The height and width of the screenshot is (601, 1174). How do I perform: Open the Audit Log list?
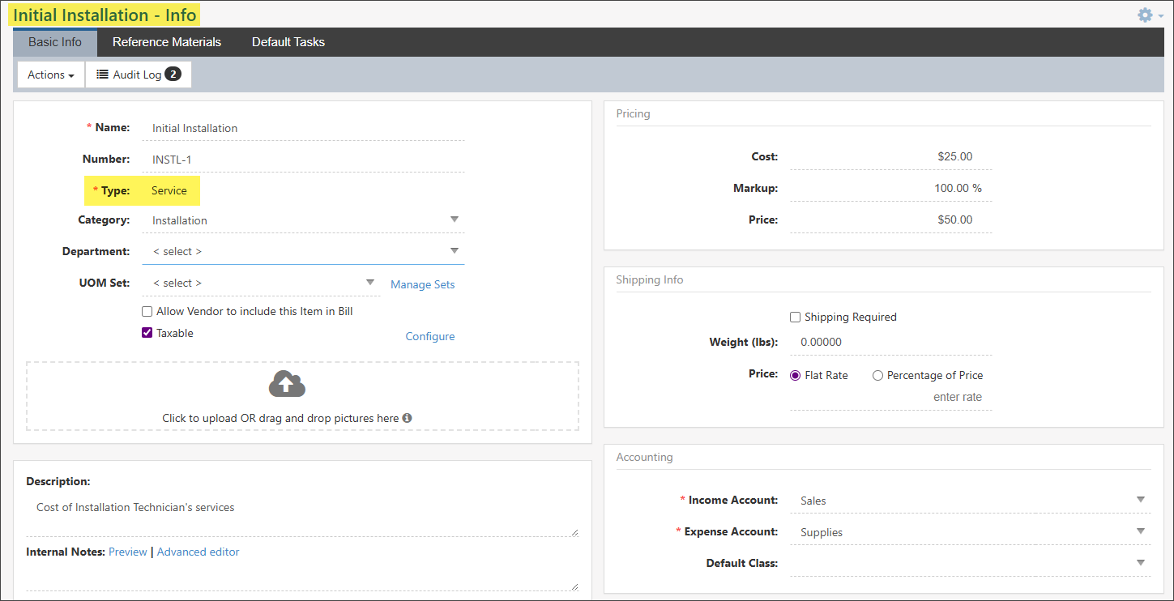[x=138, y=75]
